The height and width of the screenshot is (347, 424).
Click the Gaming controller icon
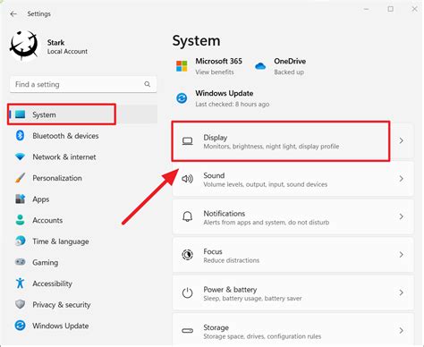pyautogui.click(x=20, y=262)
